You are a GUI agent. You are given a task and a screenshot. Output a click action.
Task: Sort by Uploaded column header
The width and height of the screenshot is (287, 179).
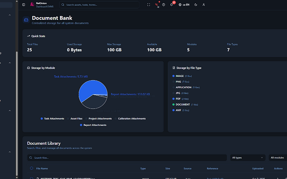tap(258, 168)
